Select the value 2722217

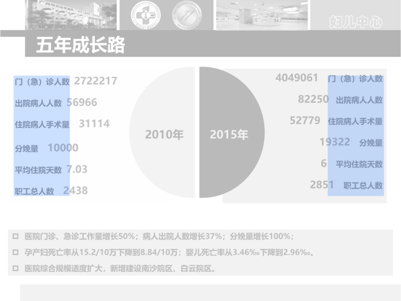[x=96, y=81]
